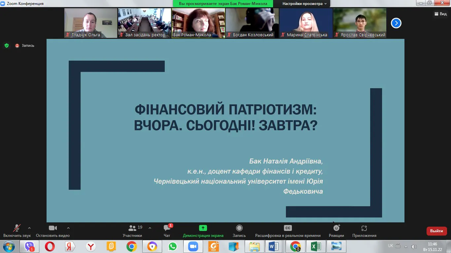
Task: Open the orange PDF reader taskbar icon
Action: pyautogui.click(x=213, y=246)
